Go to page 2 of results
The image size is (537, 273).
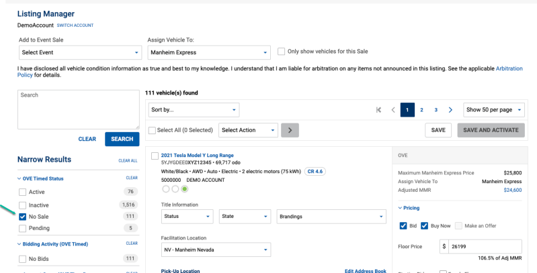pos(421,109)
